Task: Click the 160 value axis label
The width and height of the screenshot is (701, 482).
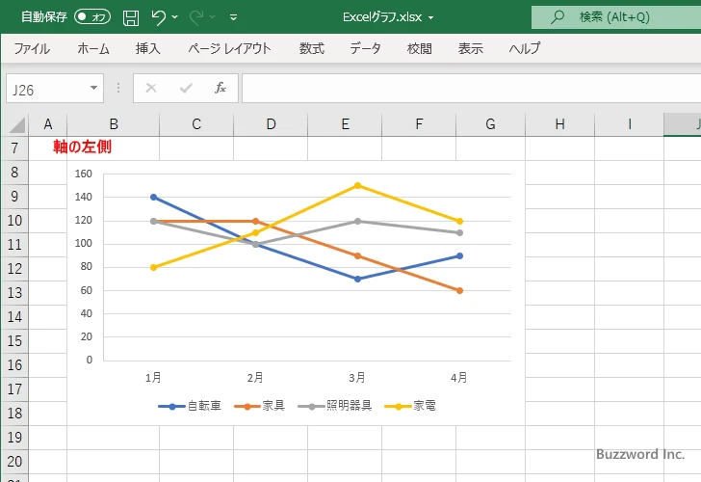Action: (x=83, y=174)
